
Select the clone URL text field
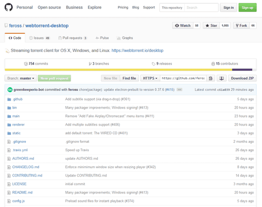pos(183,78)
